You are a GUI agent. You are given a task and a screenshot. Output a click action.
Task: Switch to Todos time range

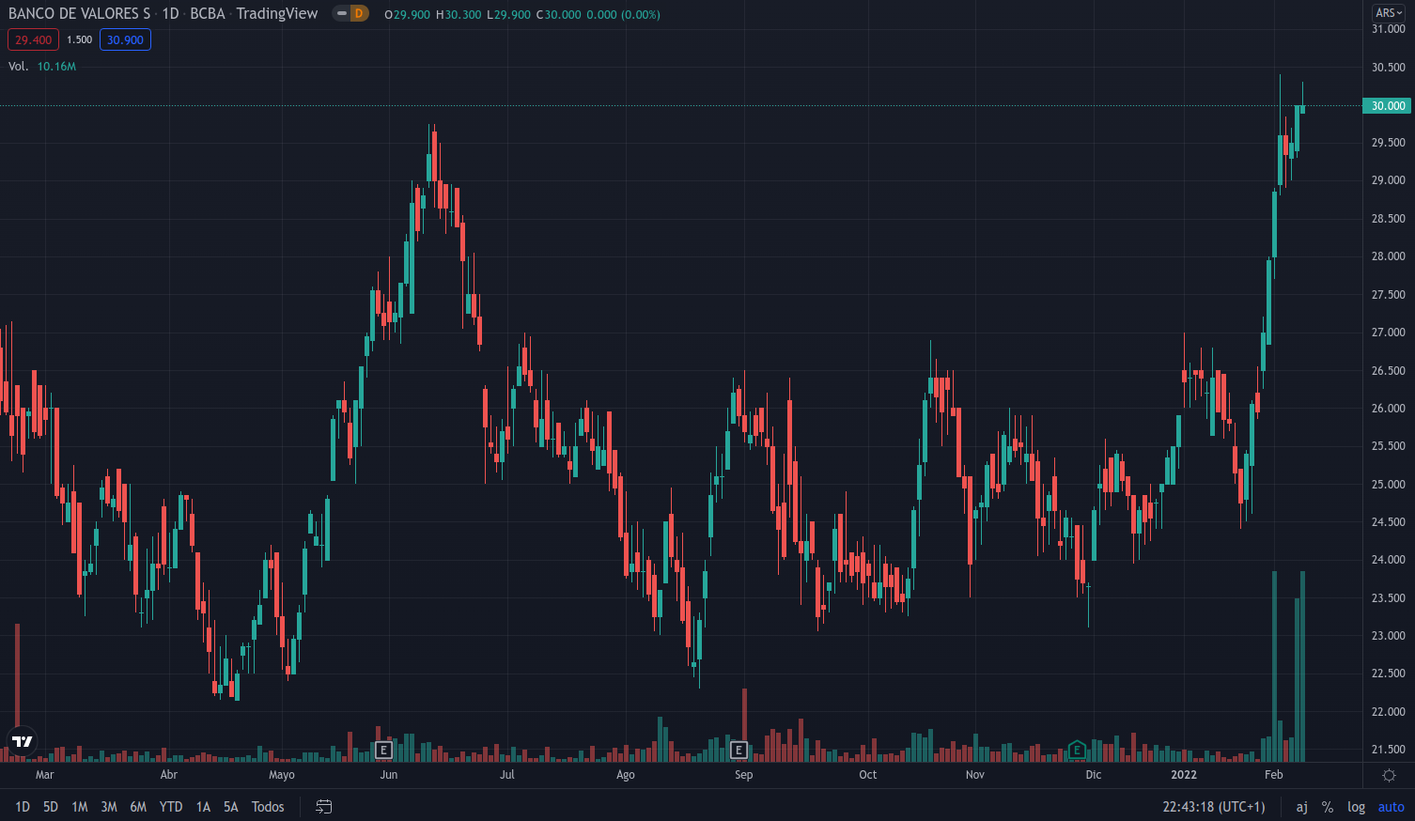[x=268, y=807]
